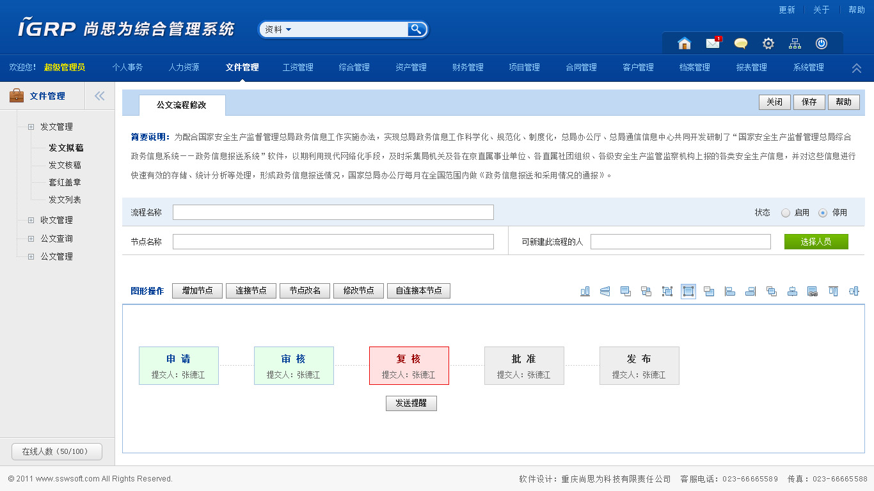The image size is (874, 491).
Task: Click the 保存 button
Action: point(809,102)
